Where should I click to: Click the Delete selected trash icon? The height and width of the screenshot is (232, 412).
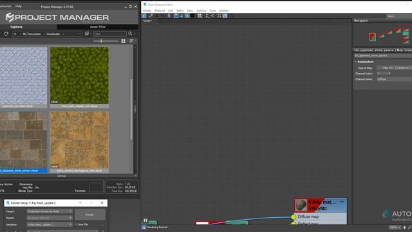point(169,15)
